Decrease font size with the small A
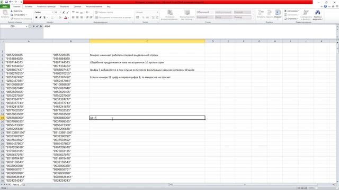 pos(67,13)
